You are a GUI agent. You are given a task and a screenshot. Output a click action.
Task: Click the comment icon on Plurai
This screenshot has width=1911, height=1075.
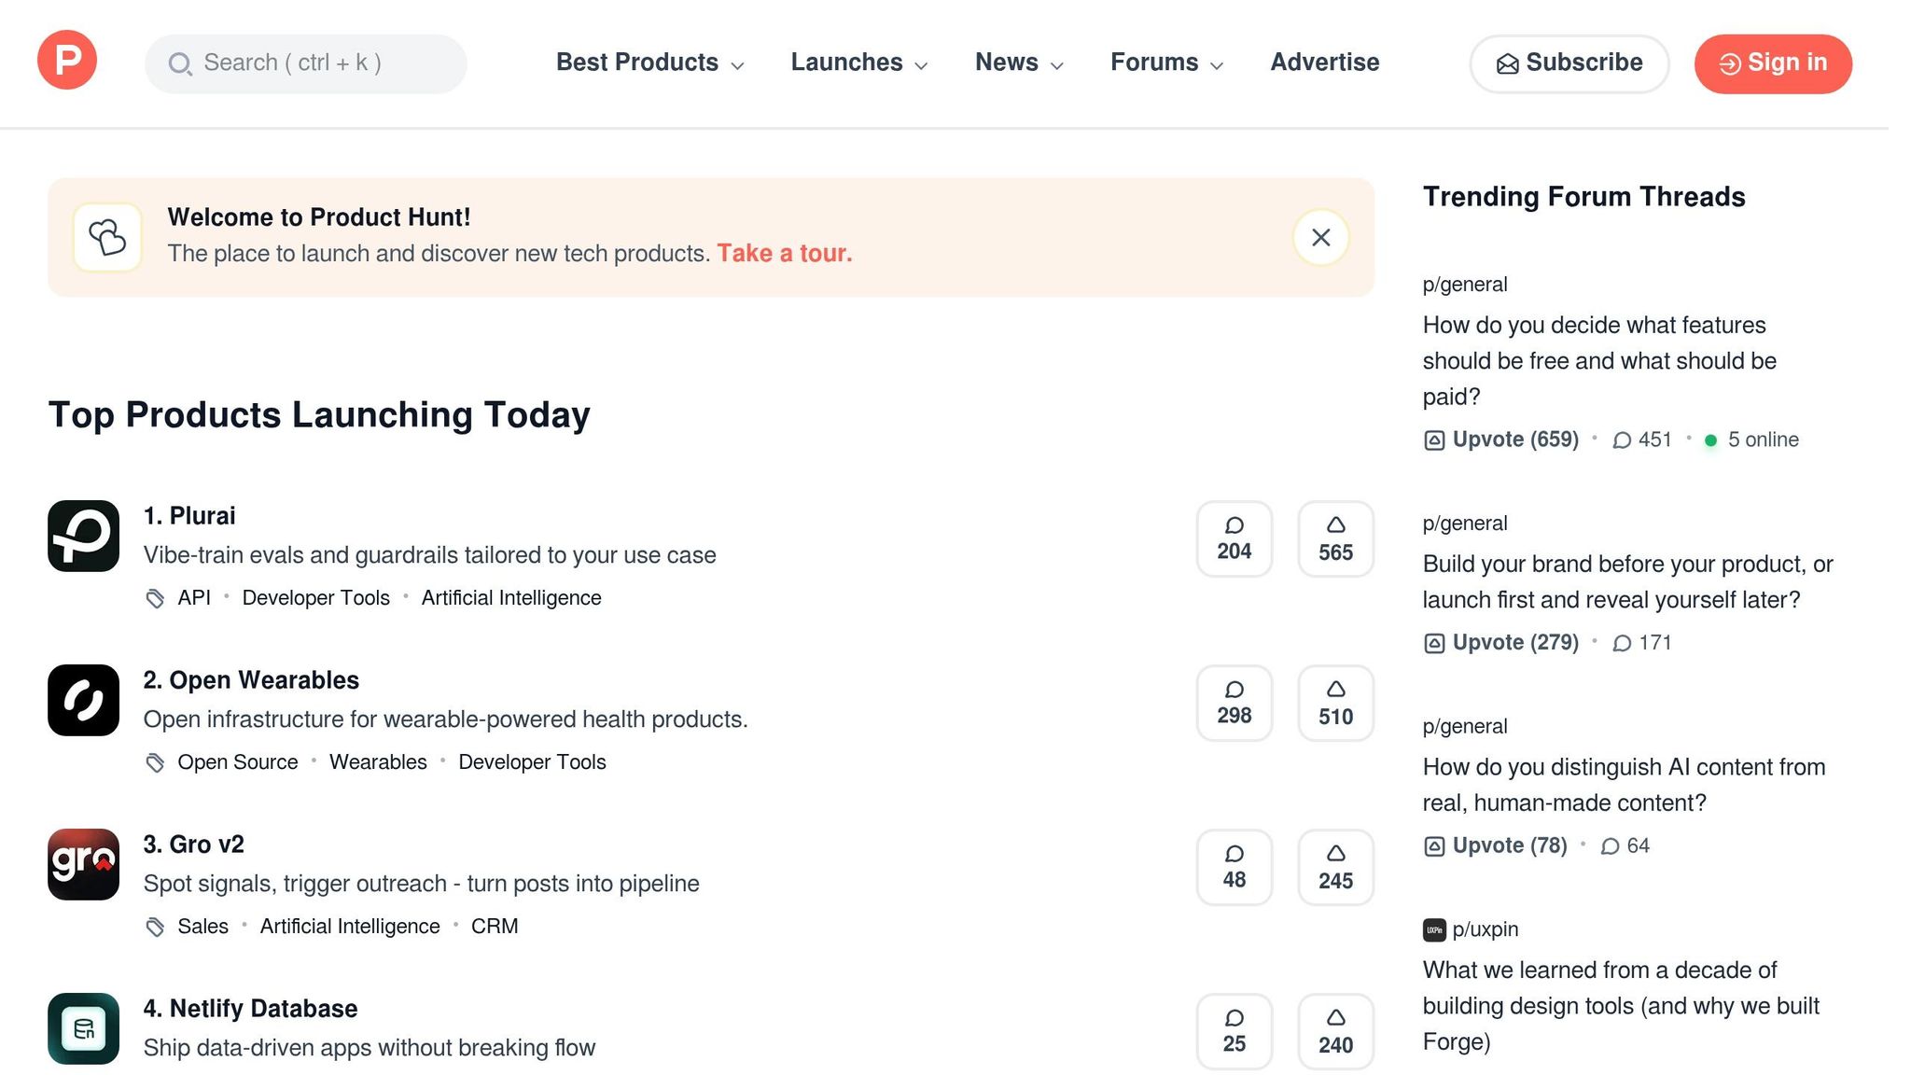tap(1234, 537)
